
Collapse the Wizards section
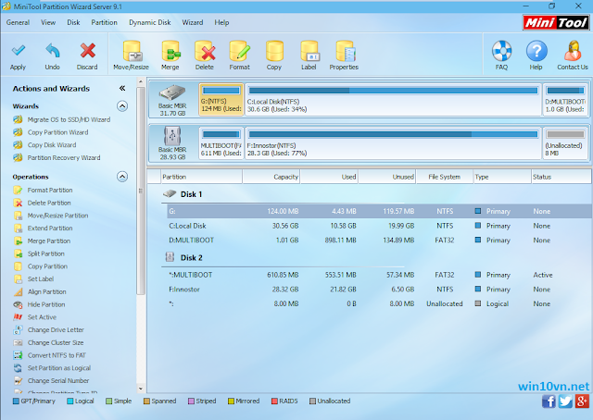pyautogui.click(x=122, y=106)
